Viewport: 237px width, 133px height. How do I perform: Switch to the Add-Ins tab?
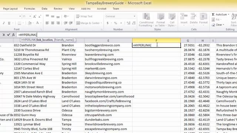click(x=86, y=9)
